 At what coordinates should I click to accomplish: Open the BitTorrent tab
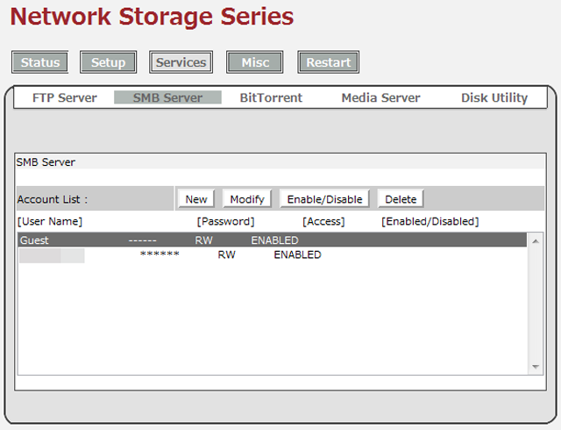271,98
